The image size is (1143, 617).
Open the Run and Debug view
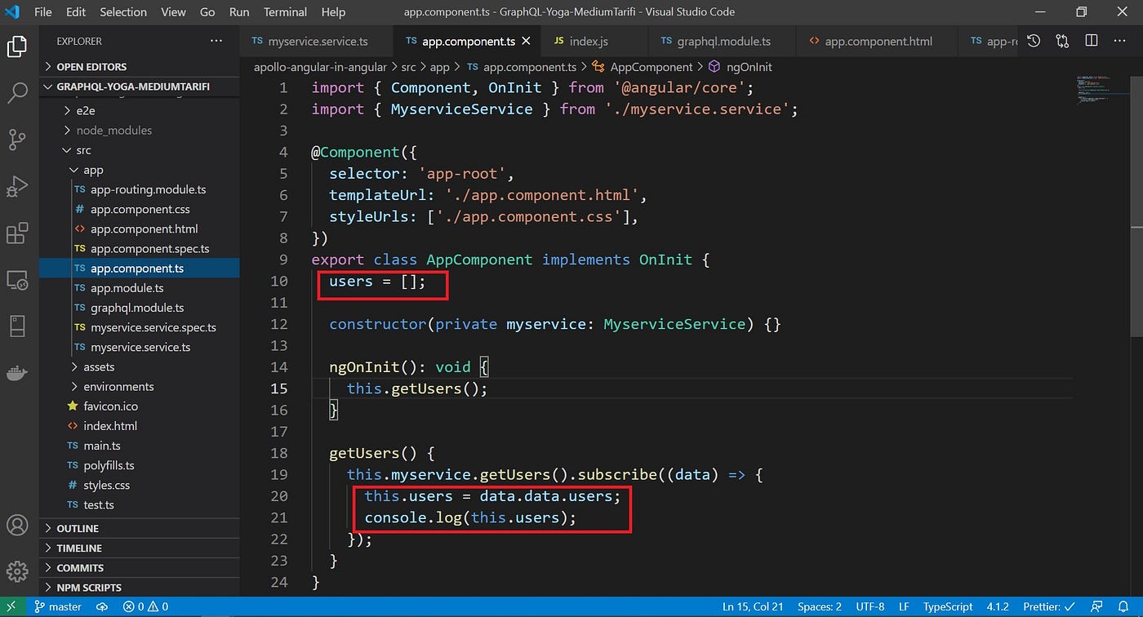pos(18,186)
